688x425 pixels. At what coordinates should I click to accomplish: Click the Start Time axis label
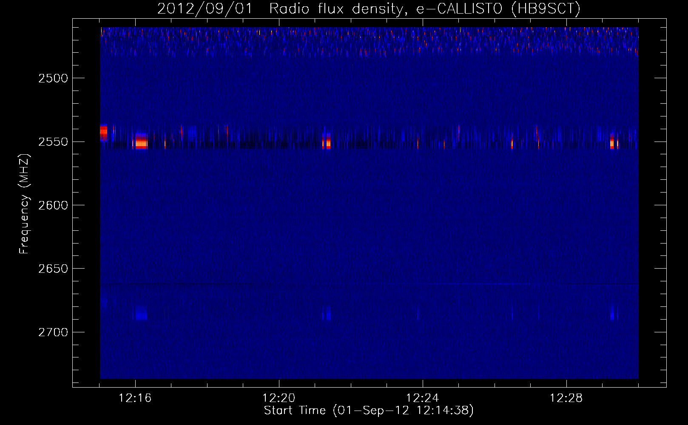pos(369,411)
